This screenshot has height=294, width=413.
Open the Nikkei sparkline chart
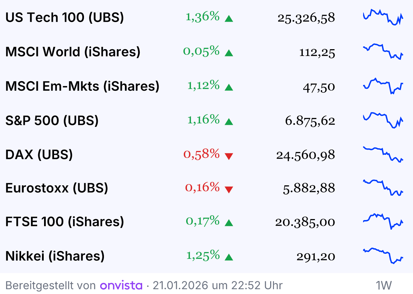(383, 255)
